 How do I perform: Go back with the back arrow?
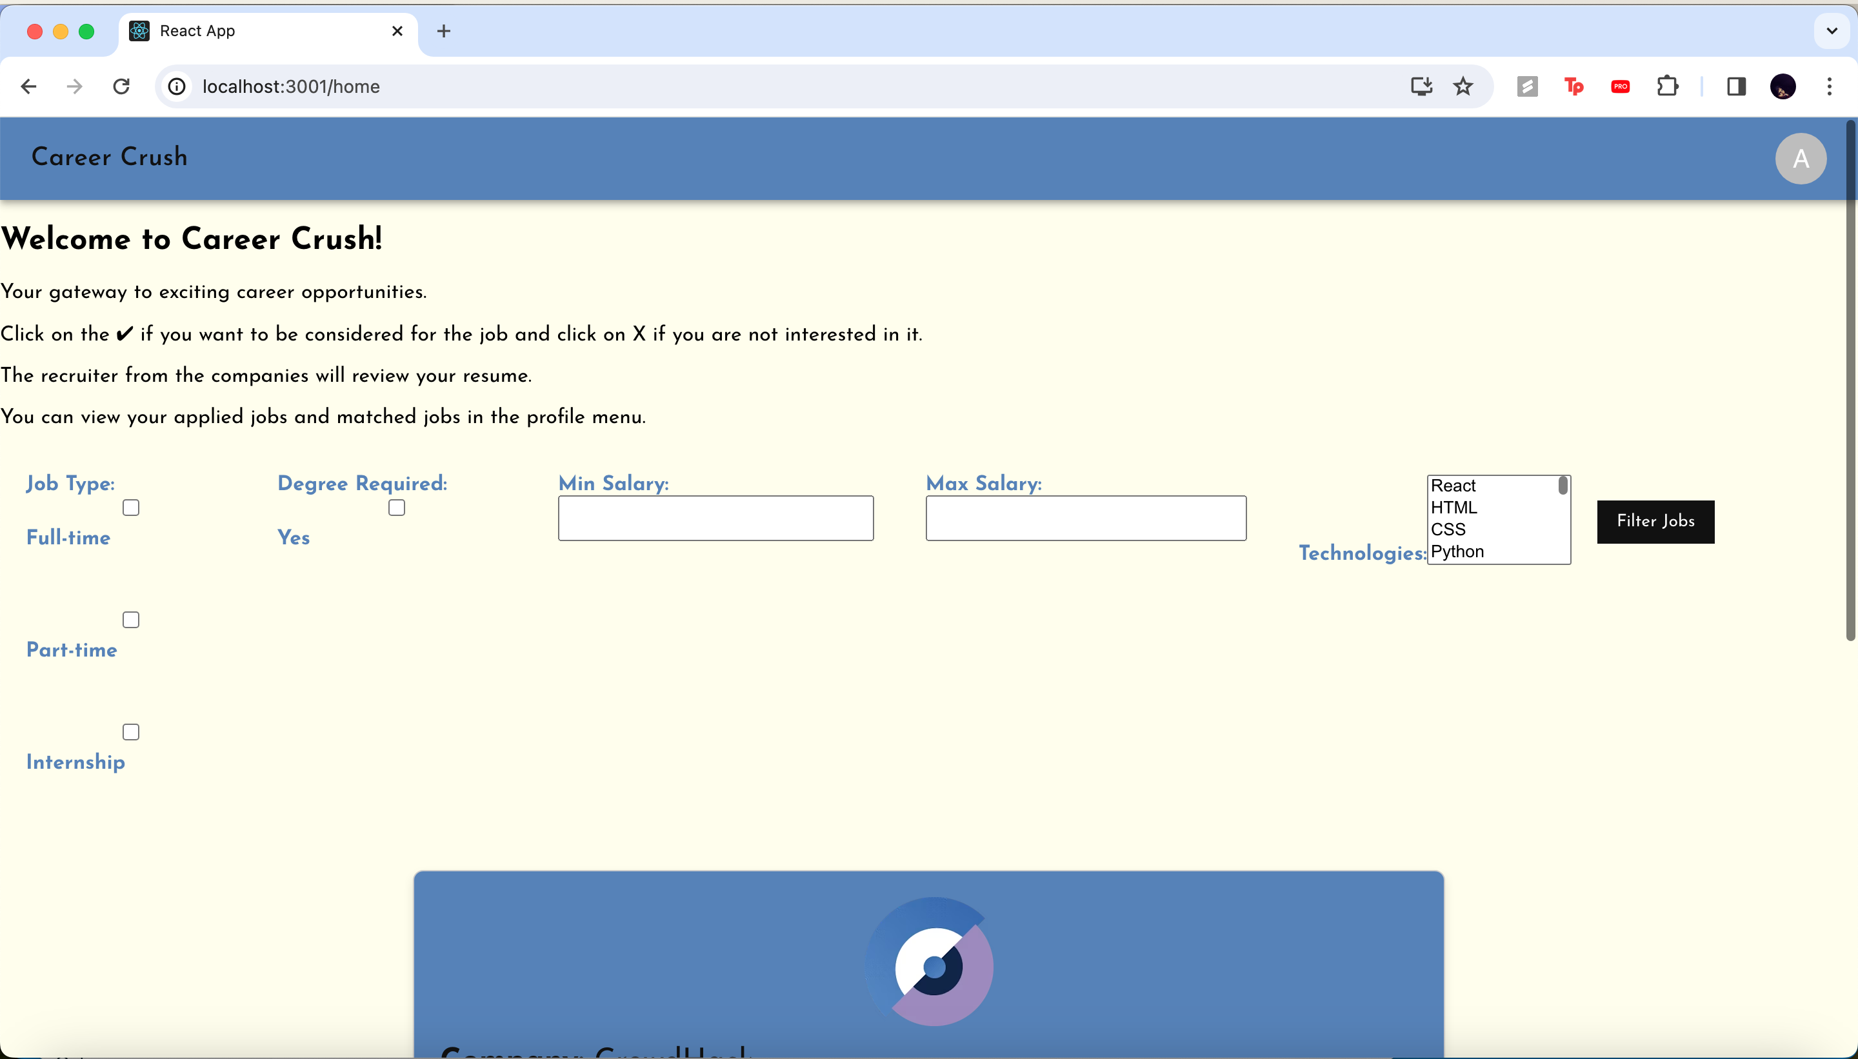(x=28, y=86)
